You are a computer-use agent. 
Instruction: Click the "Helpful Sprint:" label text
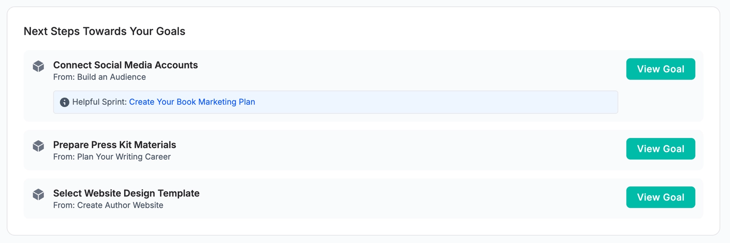pos(99,102)
